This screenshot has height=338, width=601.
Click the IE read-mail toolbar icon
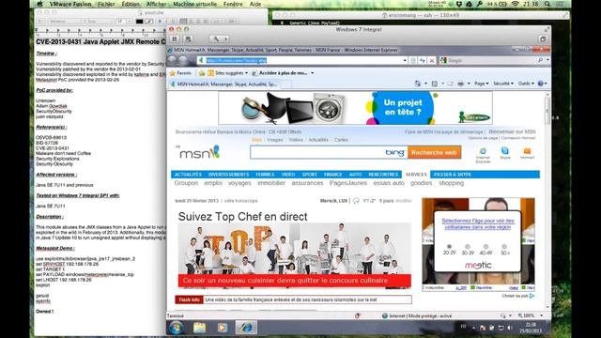450,84
